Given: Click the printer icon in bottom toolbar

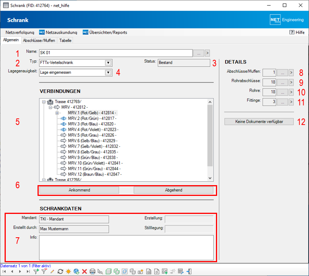Looking at the screenshot, I should 92,272.
